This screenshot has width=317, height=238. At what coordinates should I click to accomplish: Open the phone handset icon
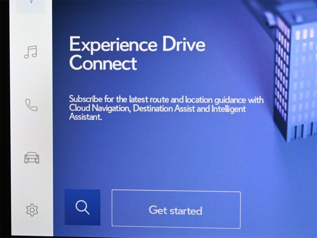pyautogui.click(x=31, y=105)
